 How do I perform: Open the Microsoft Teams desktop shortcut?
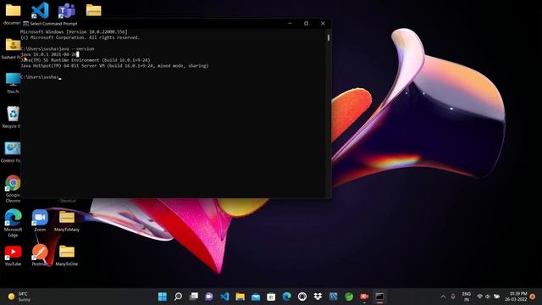[67, 10]
